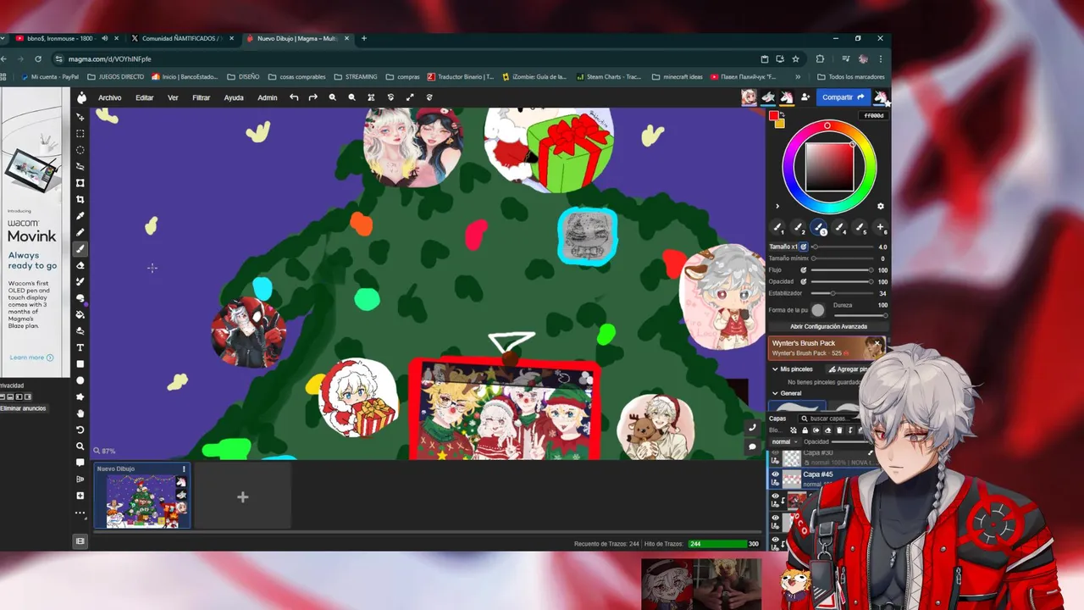
Task: Click Abrir Configuración Avanzada button
Action: pos(828,326)
